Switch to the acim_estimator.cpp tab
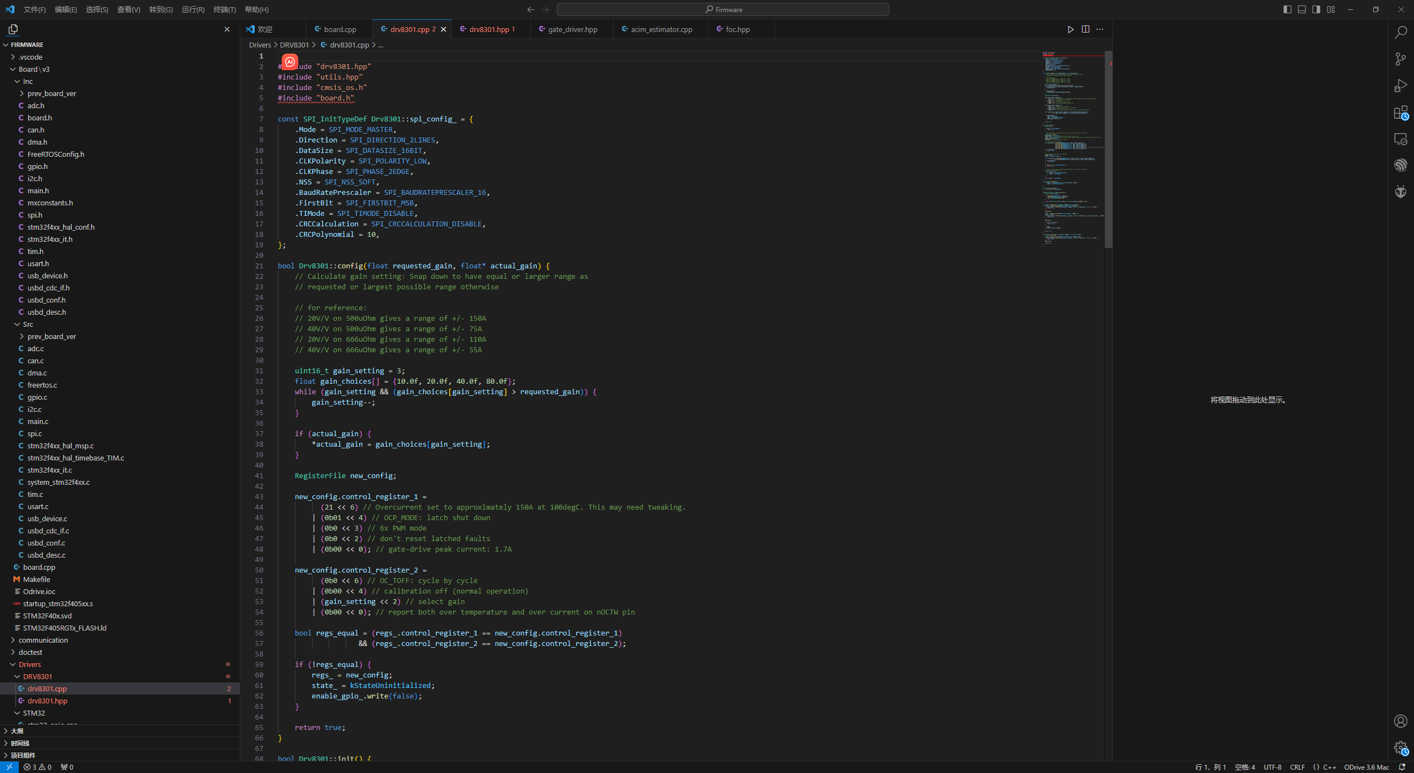 [661, 29]
